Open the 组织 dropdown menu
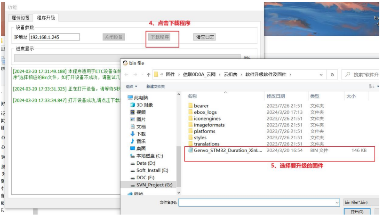 coord(131,87)
